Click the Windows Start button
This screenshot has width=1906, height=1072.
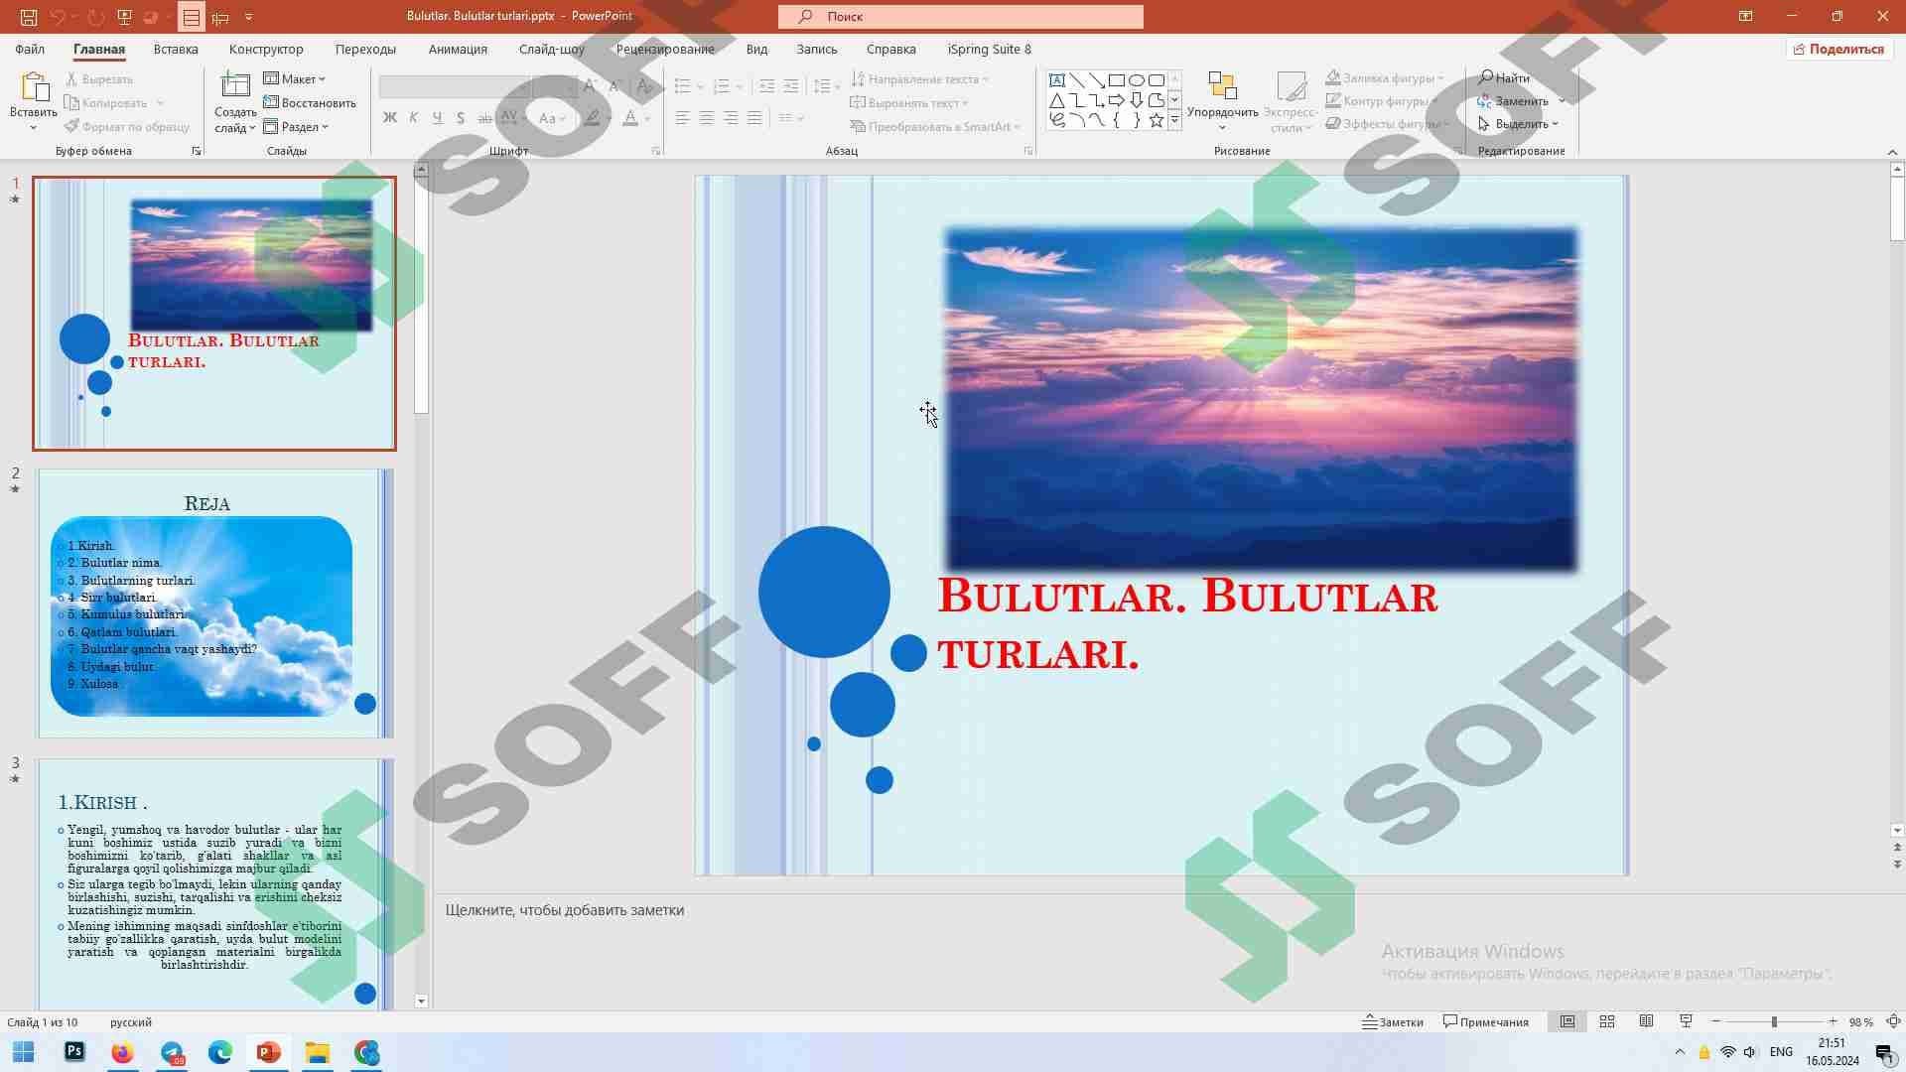pos(24,1052)
